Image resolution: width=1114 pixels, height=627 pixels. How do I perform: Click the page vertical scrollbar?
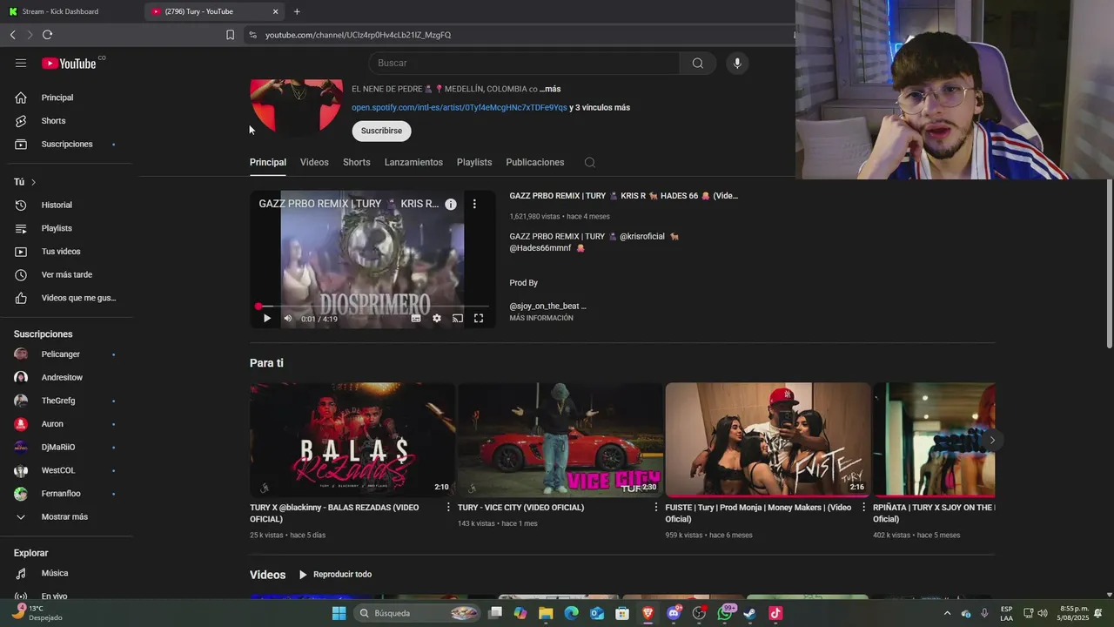1109,264
